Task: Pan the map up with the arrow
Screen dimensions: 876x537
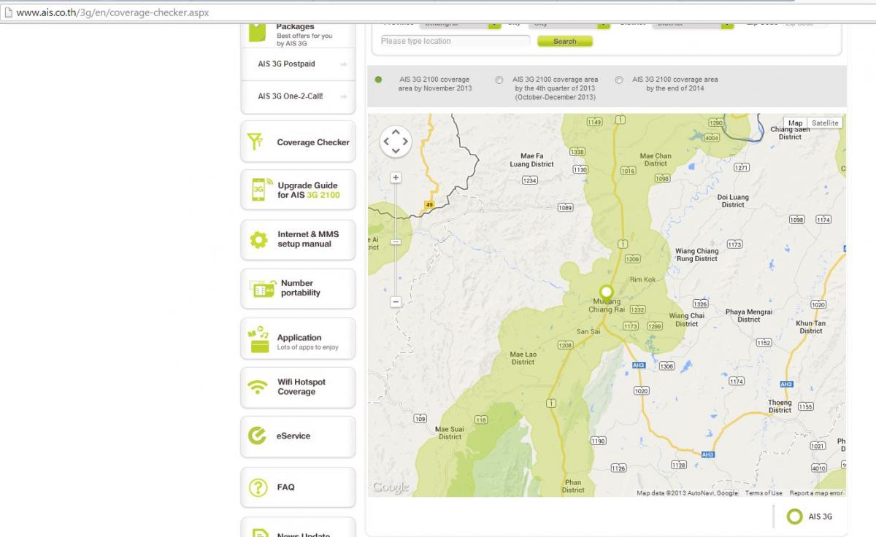Action: (396, 131)
